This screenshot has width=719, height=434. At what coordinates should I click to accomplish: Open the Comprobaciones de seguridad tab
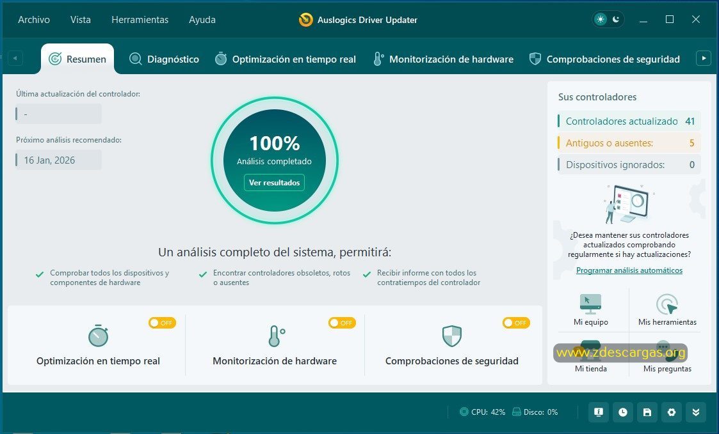coord(604,59)
